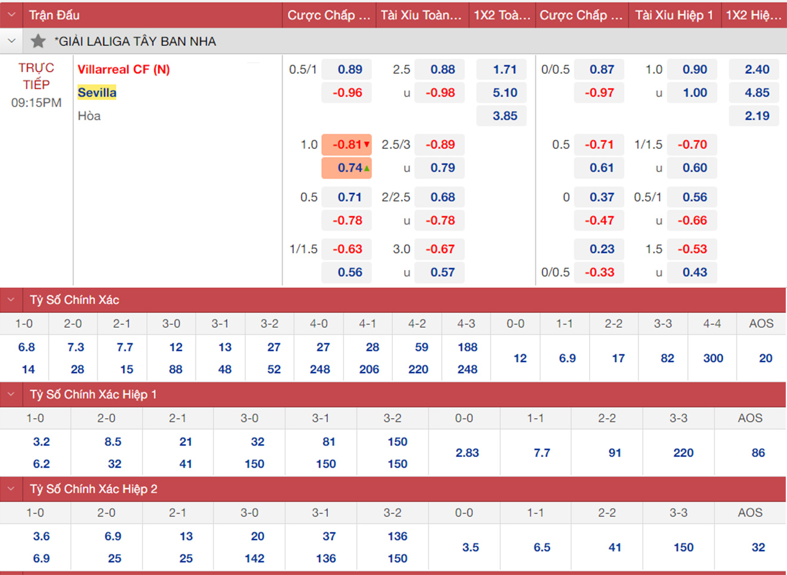Click the Villarreal CF (N) team name
The width and height of the screenshot is (787, 575).
[x=123, y=69]
